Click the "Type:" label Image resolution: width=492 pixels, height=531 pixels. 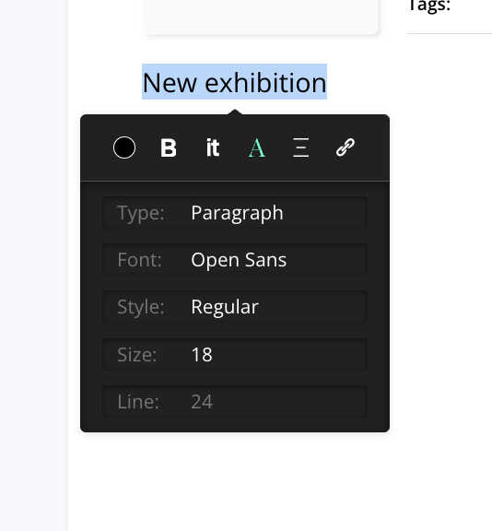tap(140, 213)
